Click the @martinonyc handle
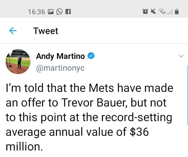Screen dimensions: 188x157 pyautogui.click(x=60, y=68)
